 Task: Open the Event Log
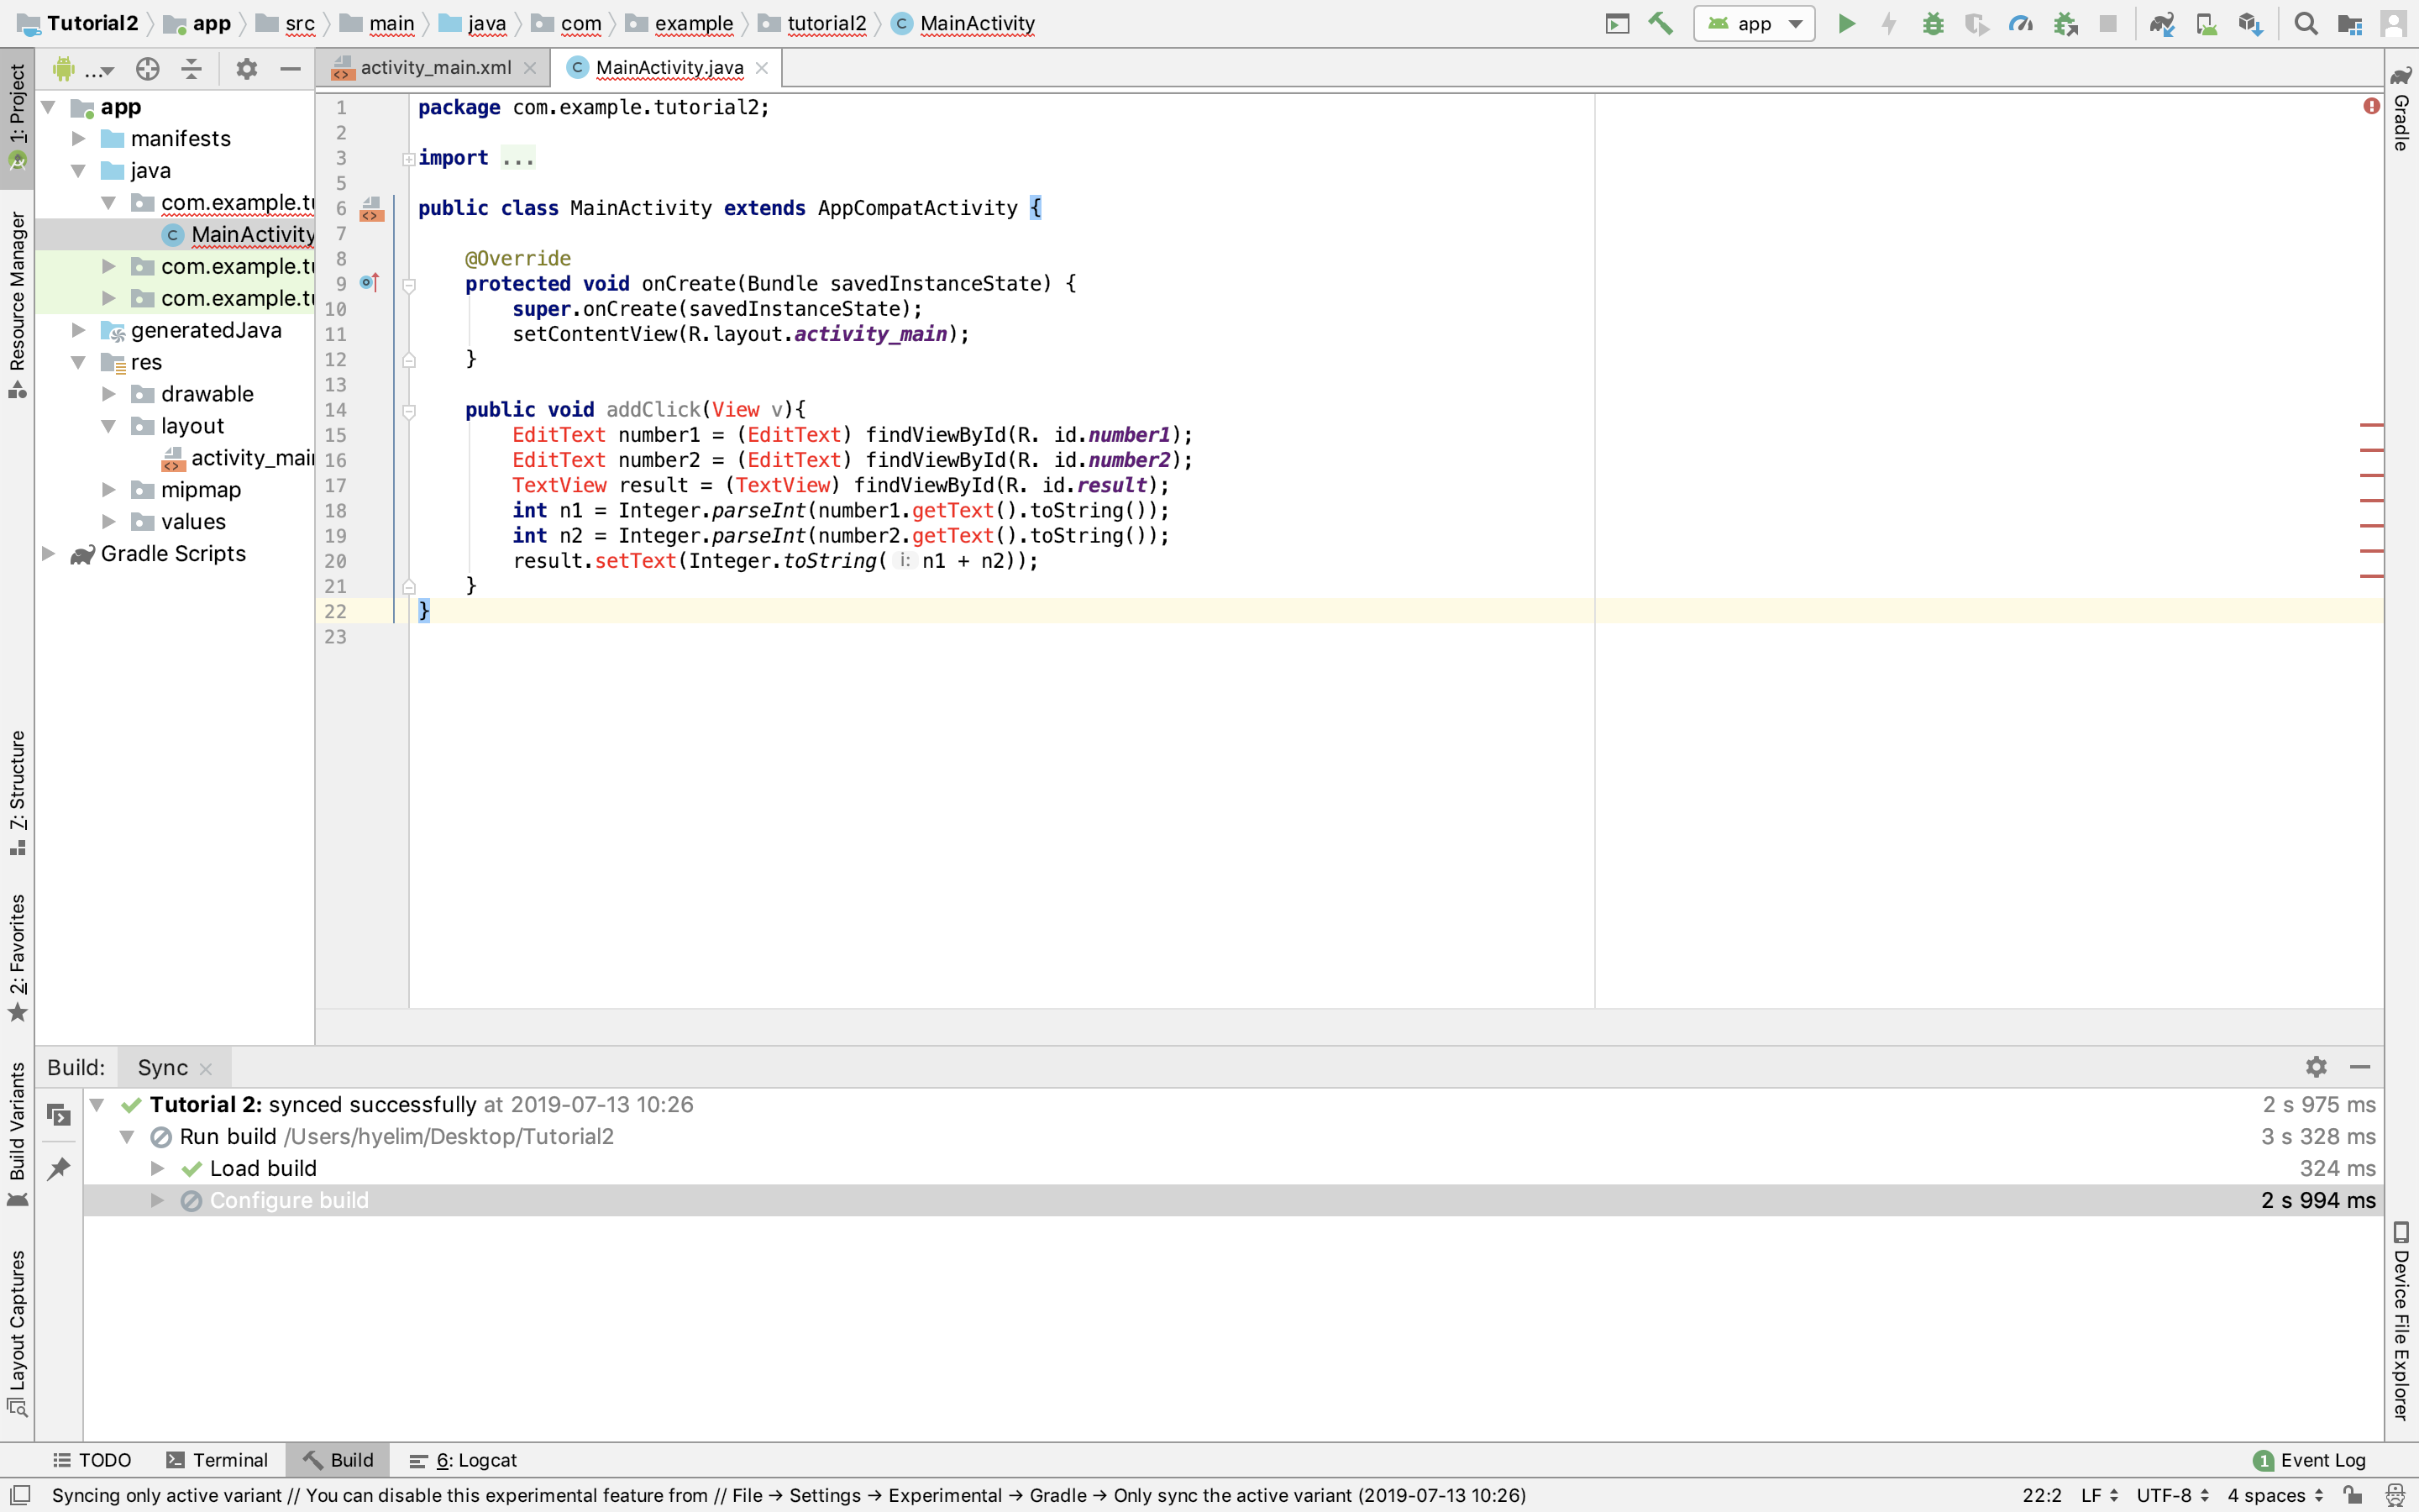click(2310, 1460)
